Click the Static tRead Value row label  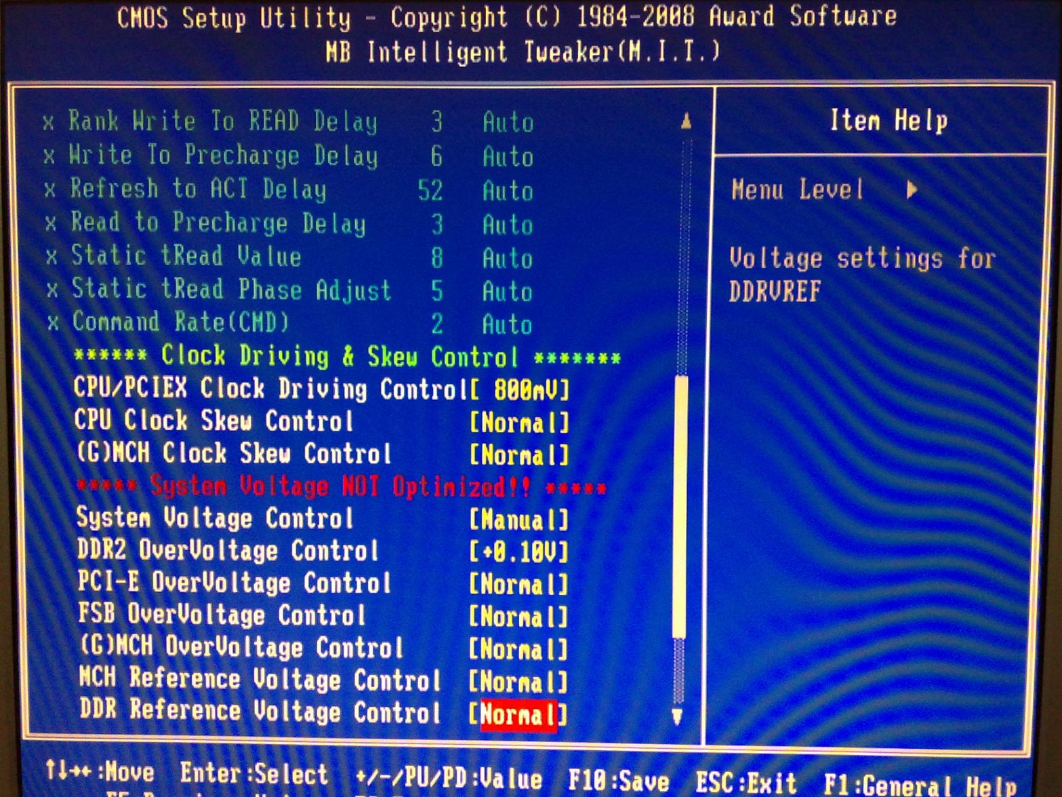186,256
